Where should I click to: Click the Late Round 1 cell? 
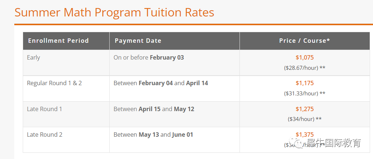(44, 109)
